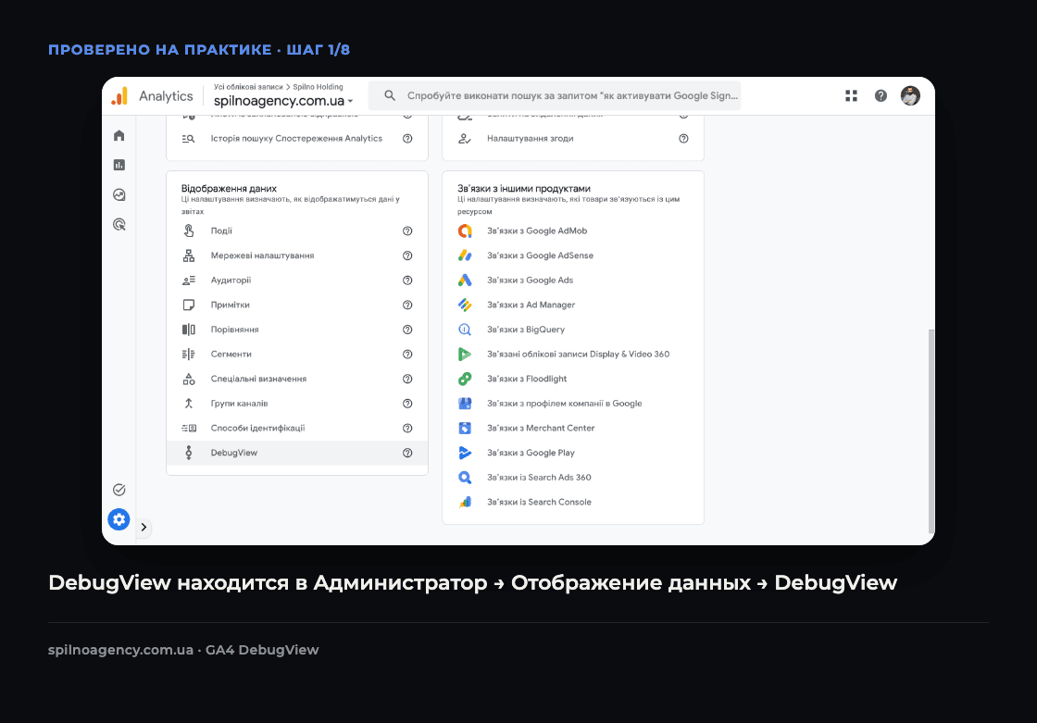Open the Home icon in the sidebar

click(119, 135)
